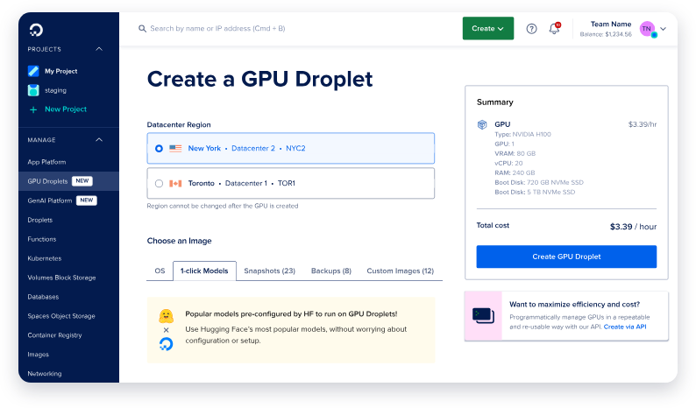Click the Team Name label

pos(611,25)
